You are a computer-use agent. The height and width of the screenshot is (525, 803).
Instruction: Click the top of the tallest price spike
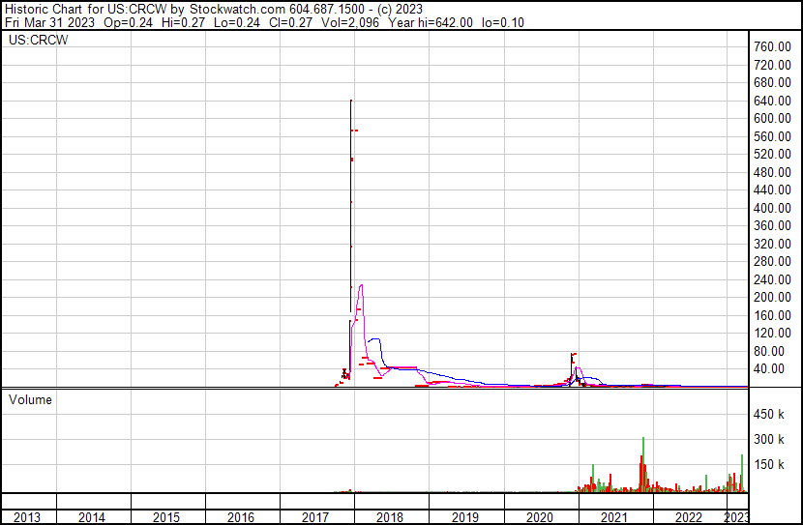(350, 101)
